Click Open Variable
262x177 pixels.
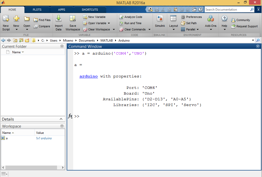pyautogui.click(x=95, y=23)
